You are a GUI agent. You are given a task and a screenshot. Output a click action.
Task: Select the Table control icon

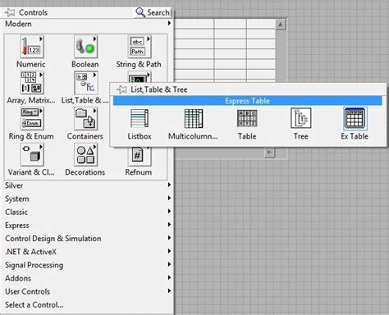point(247,118)
